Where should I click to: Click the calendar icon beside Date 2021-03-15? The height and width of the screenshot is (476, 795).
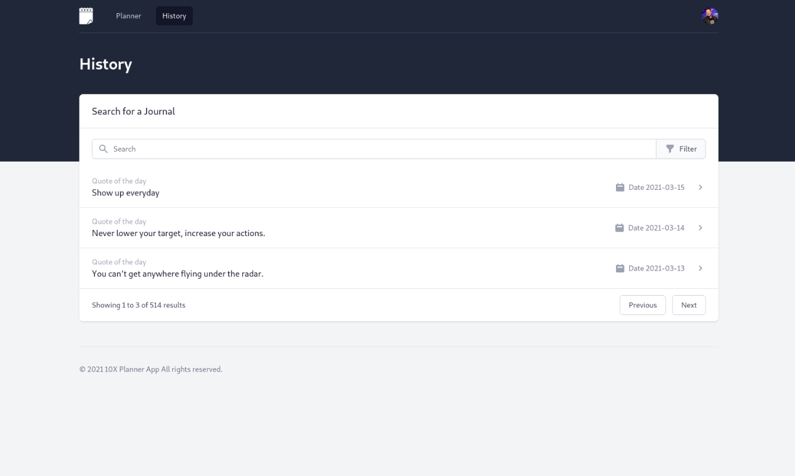tap(620, 187)
